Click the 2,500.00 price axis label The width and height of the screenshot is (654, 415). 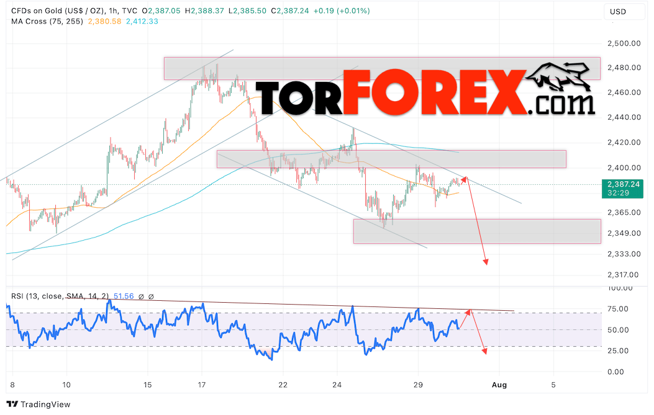tap(624, 43)
